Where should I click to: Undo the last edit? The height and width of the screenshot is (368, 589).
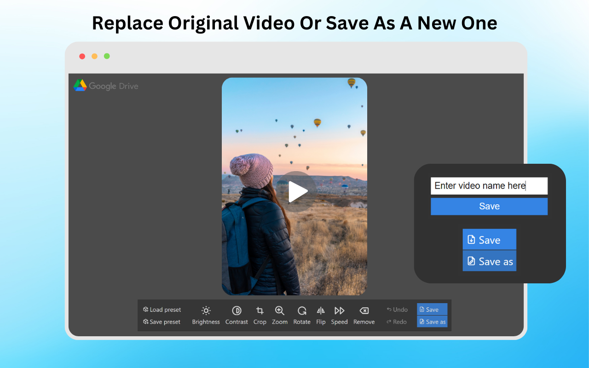click(397, 310)
